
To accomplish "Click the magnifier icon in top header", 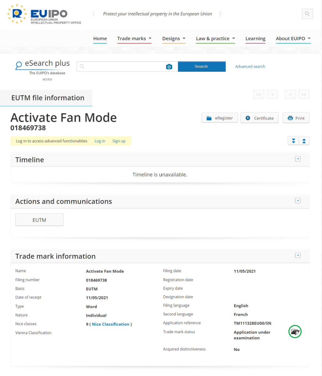I will [x=307, y=14].
